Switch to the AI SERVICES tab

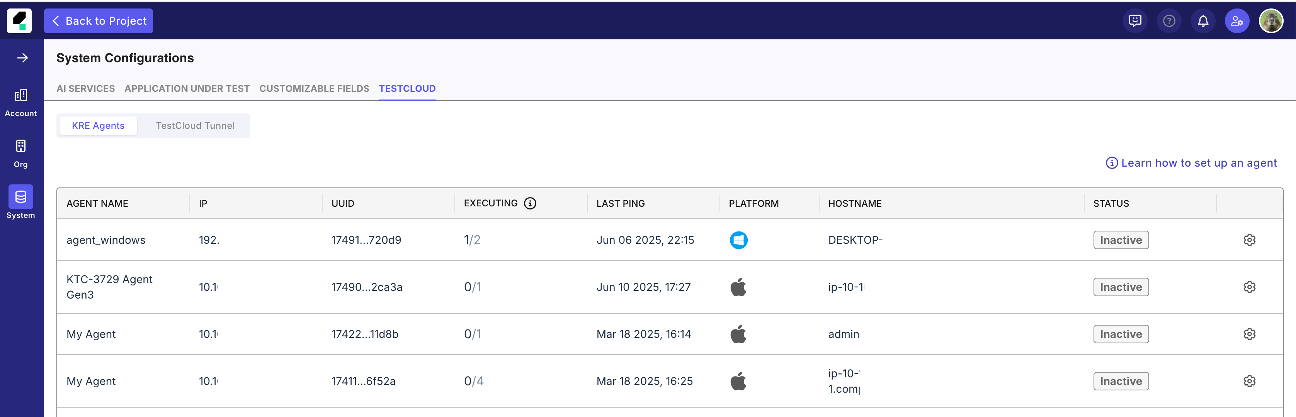85,88
